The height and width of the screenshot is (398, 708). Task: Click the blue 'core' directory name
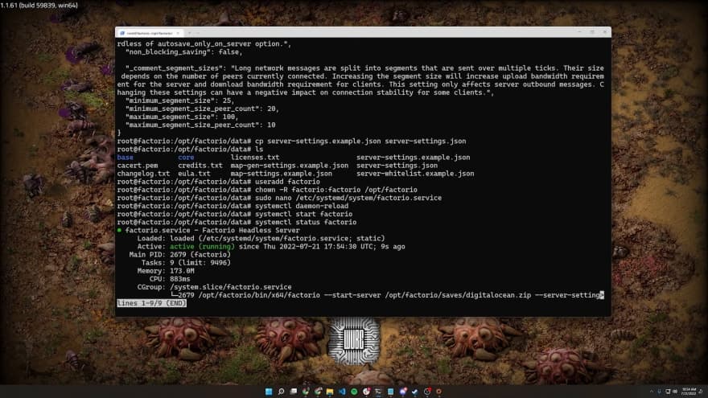[186, 158]
